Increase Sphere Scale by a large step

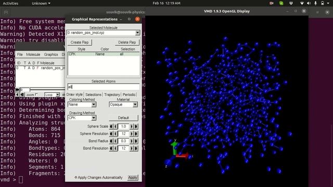(136, 126)
